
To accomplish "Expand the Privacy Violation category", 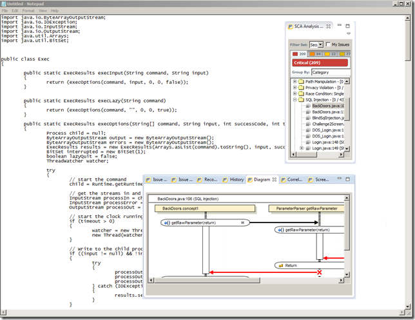I will [294, 88].
